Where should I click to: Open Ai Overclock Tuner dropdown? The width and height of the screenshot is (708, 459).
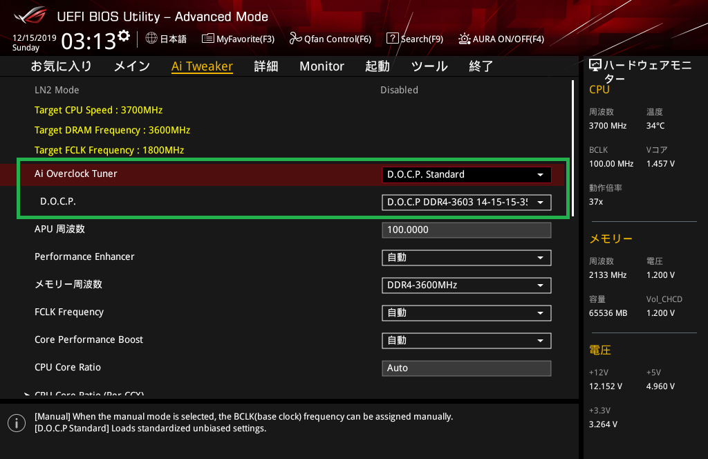(x=467, y=175)
